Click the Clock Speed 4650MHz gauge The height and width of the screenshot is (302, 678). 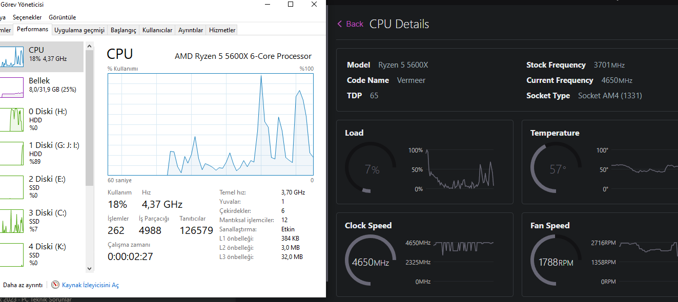[x=370, y=262]
